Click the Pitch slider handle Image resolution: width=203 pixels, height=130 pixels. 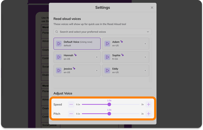(x=109, y=114)
